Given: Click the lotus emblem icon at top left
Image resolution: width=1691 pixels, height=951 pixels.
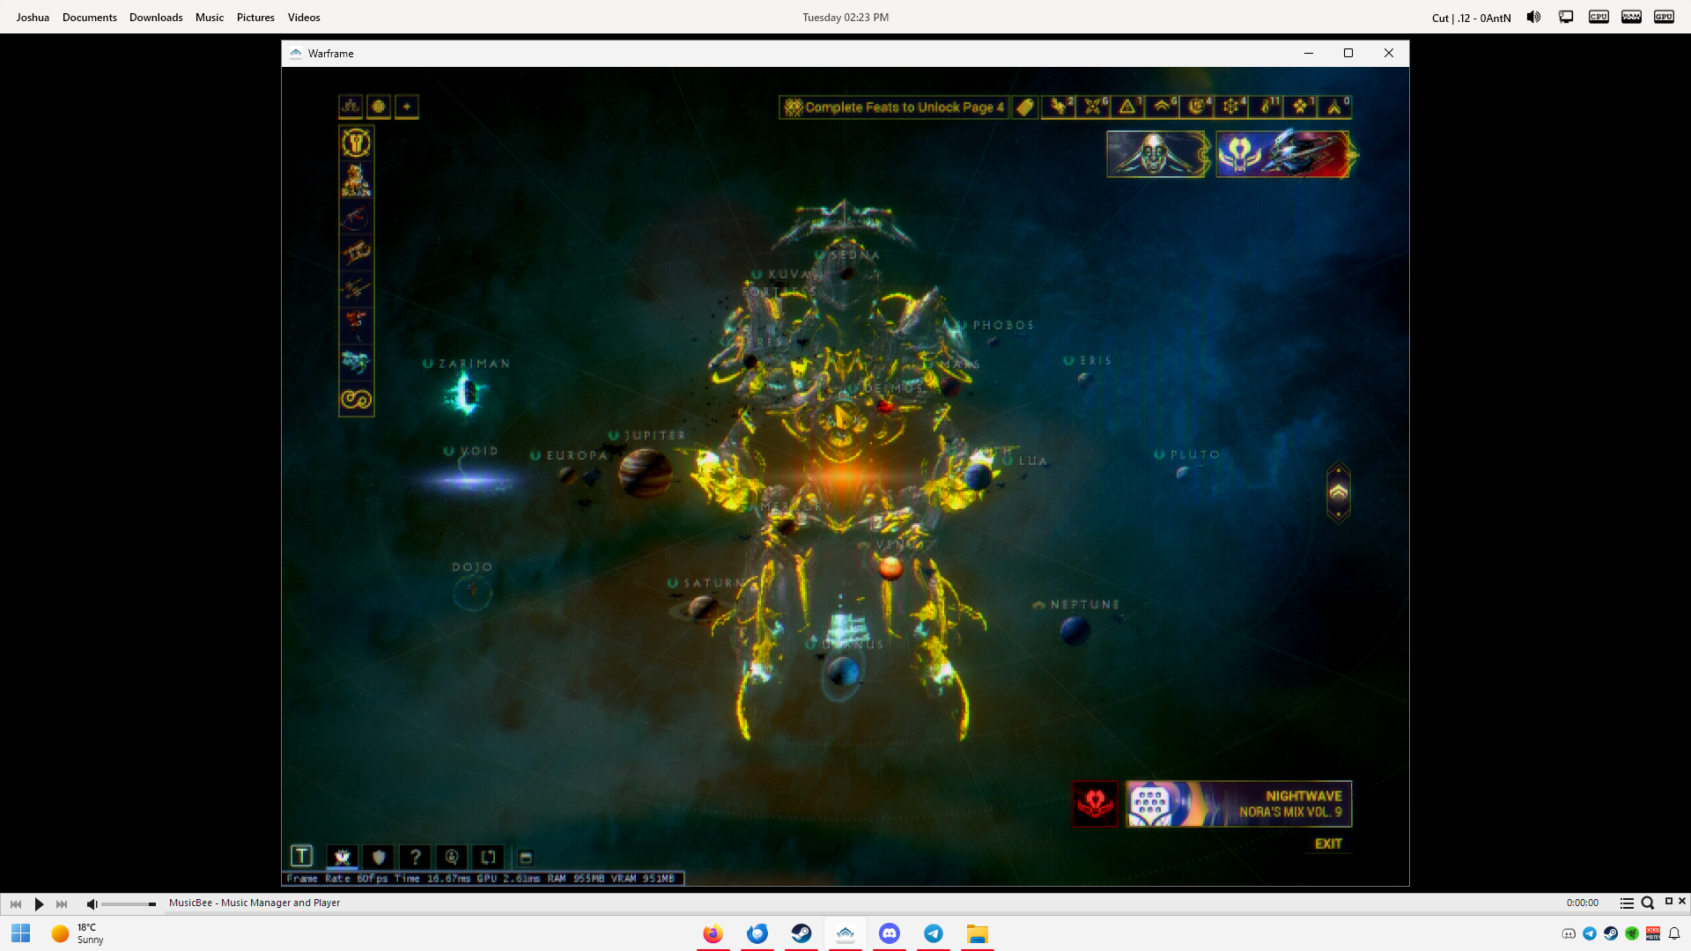Looking at the screenshot, I should (x=351, y=107).
